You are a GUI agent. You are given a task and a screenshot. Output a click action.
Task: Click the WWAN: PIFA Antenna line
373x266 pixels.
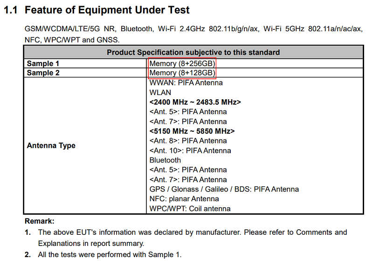pos(186,83)
